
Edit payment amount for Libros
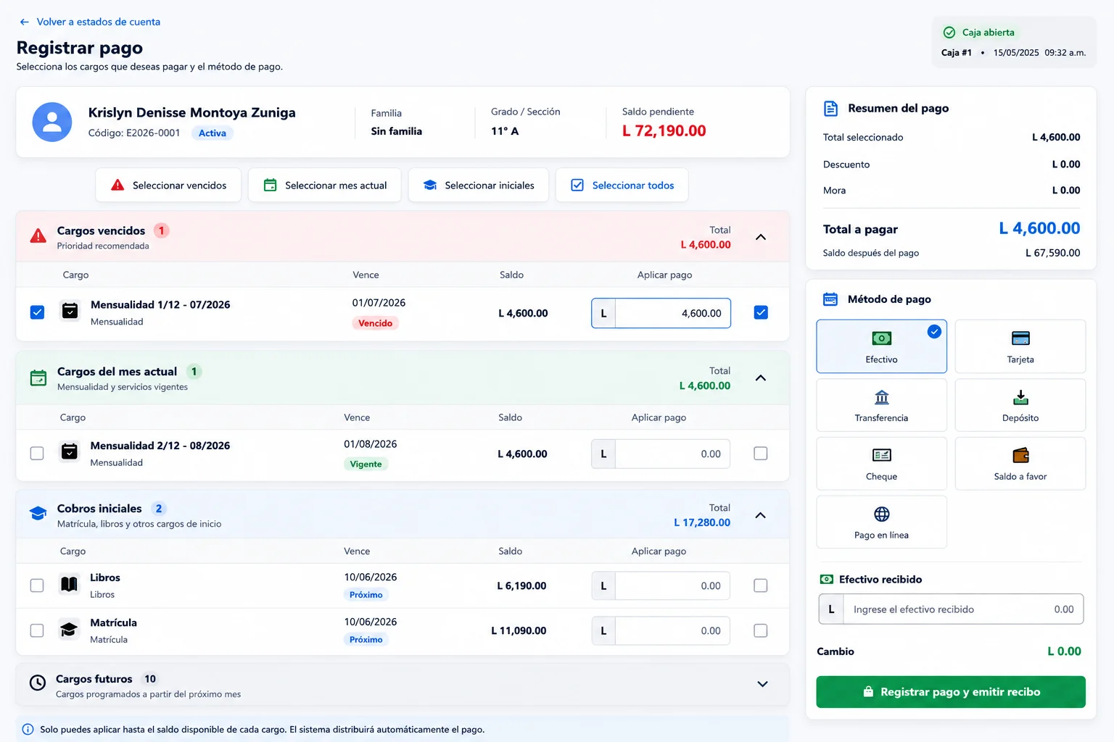click(x=661, y=585)
